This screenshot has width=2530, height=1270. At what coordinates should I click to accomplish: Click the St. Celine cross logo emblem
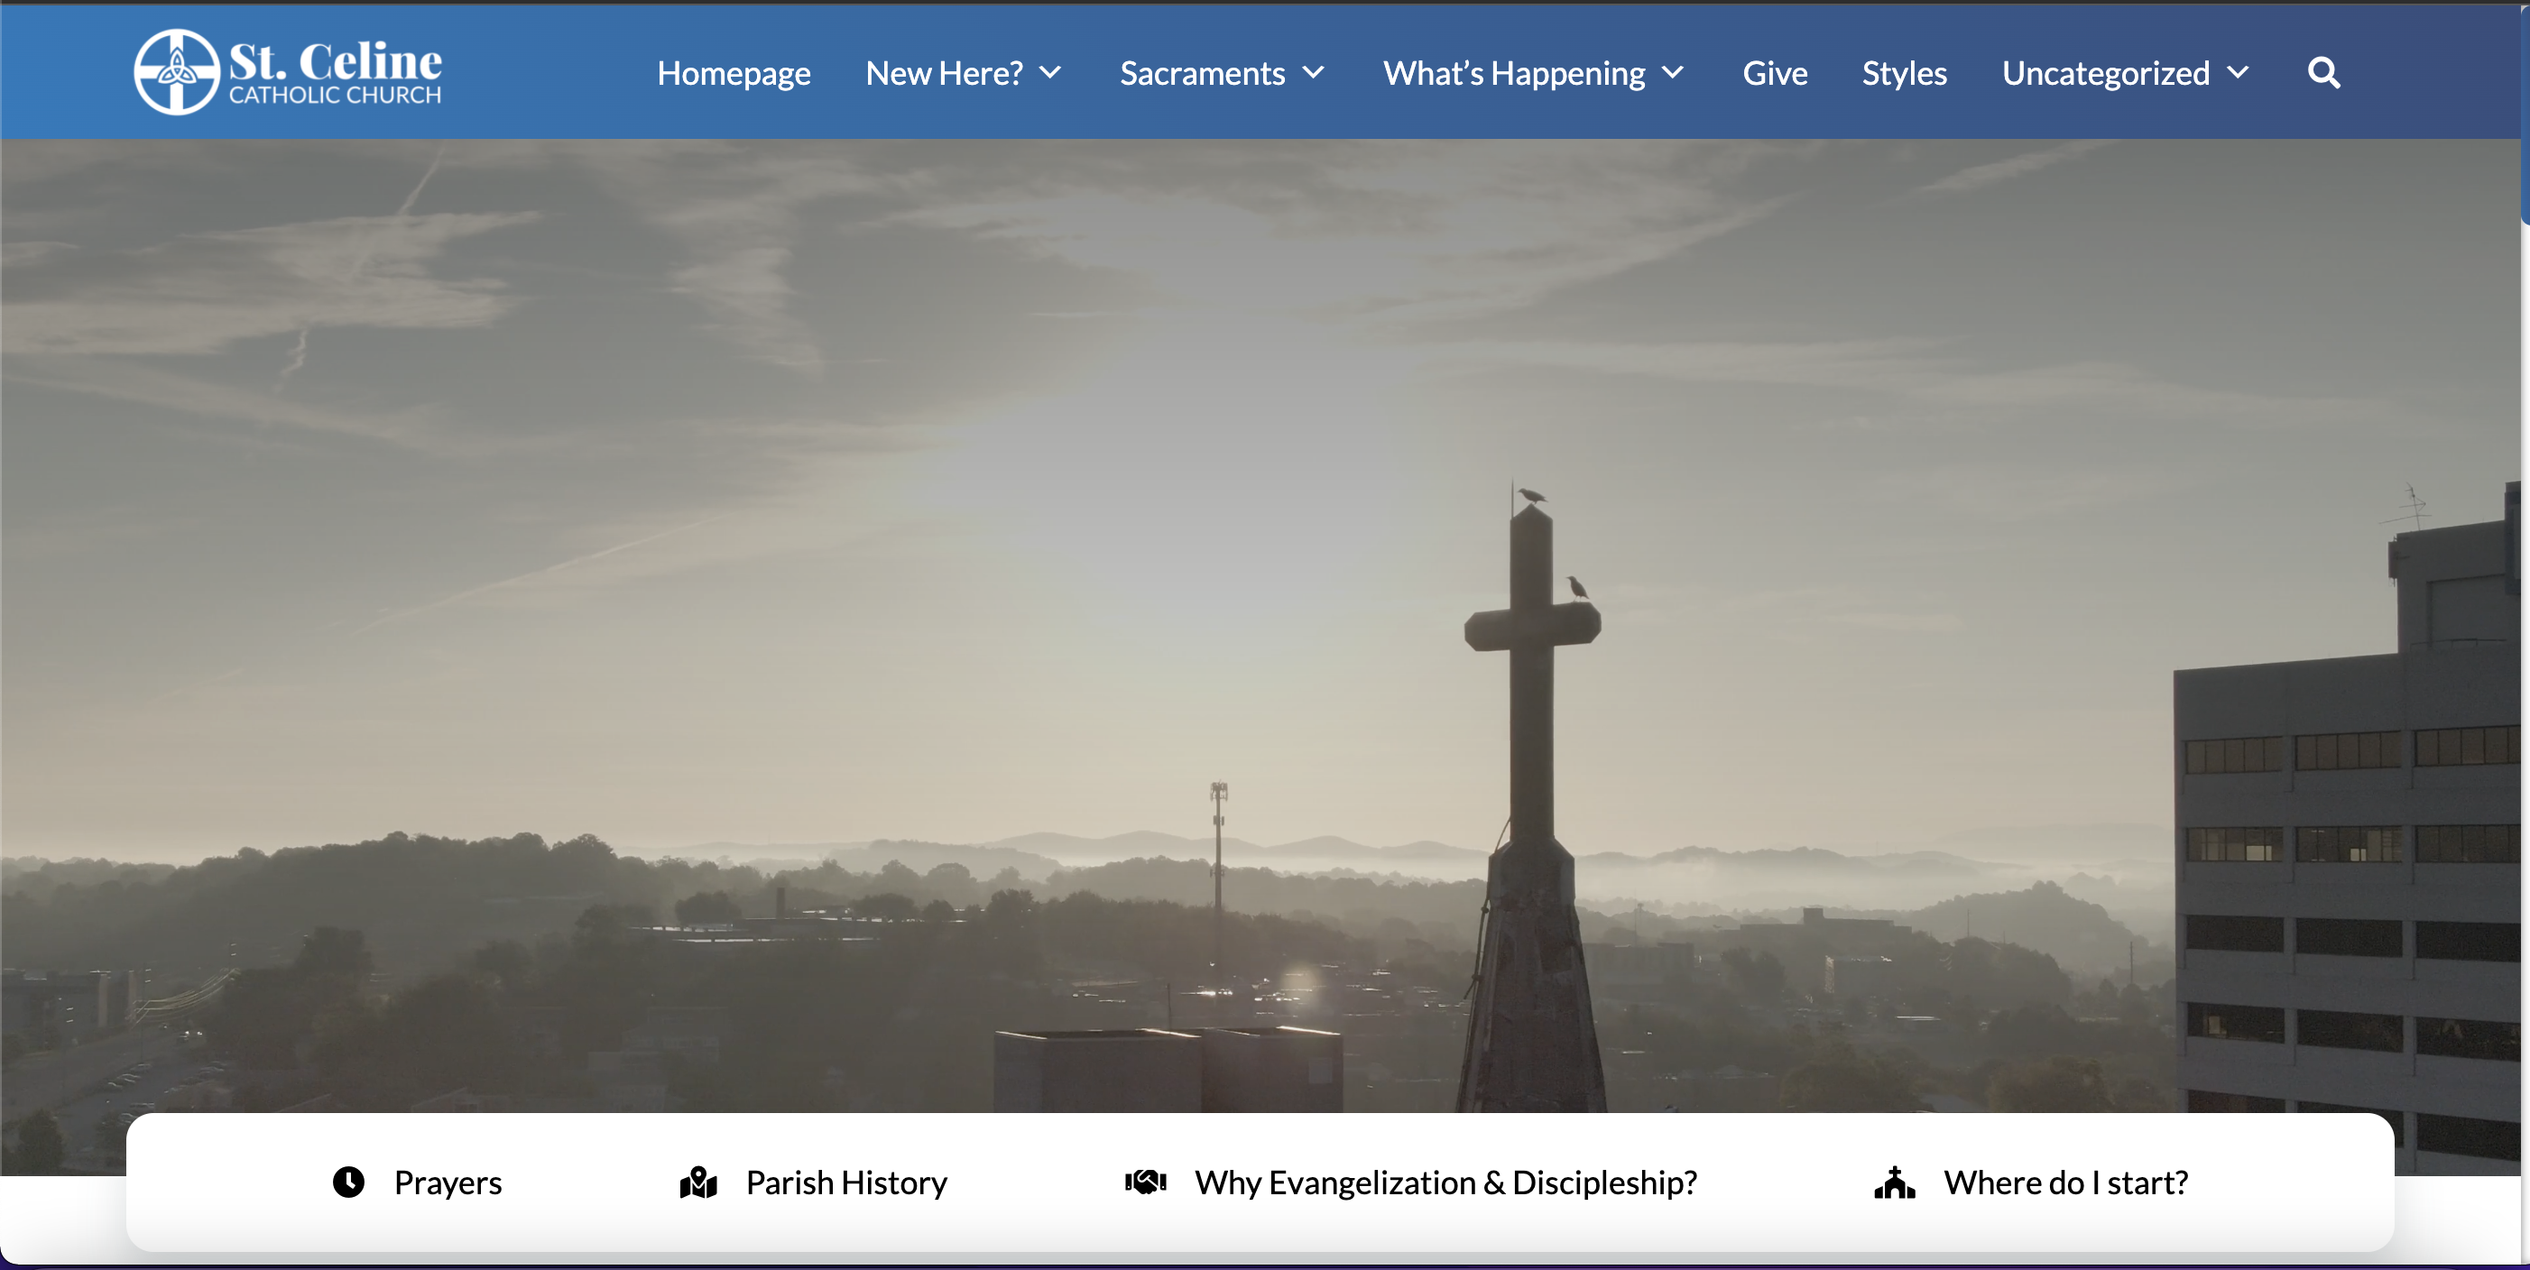(x=176, y=71)
